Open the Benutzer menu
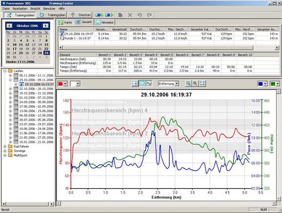The height and width of the screenshot is (213, 282). pos(49,9)
